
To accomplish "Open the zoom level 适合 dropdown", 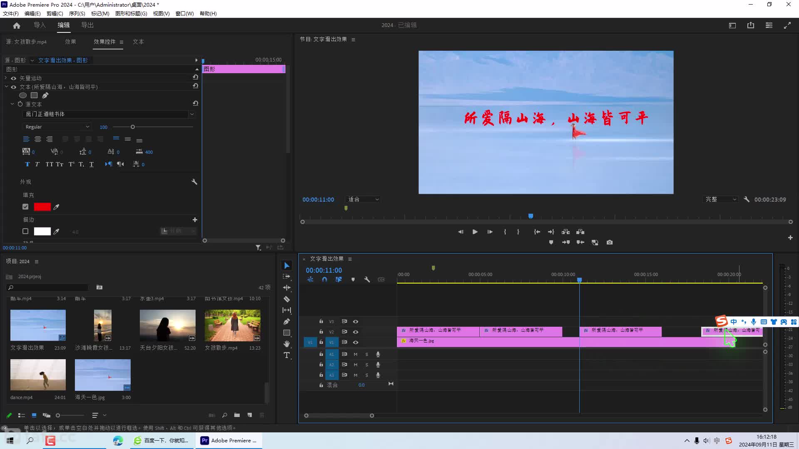I will [x=363, y=200].
